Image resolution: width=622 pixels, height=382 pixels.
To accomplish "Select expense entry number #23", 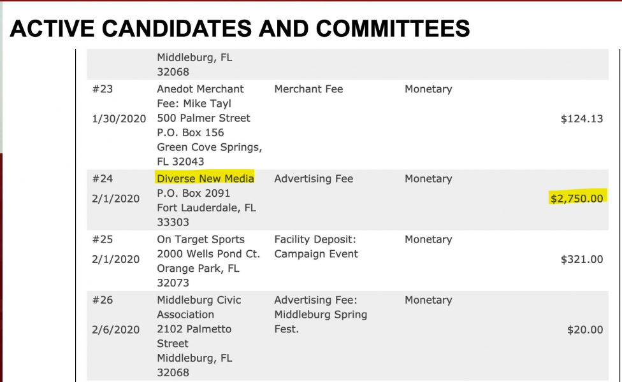I will tap(103, 88).
